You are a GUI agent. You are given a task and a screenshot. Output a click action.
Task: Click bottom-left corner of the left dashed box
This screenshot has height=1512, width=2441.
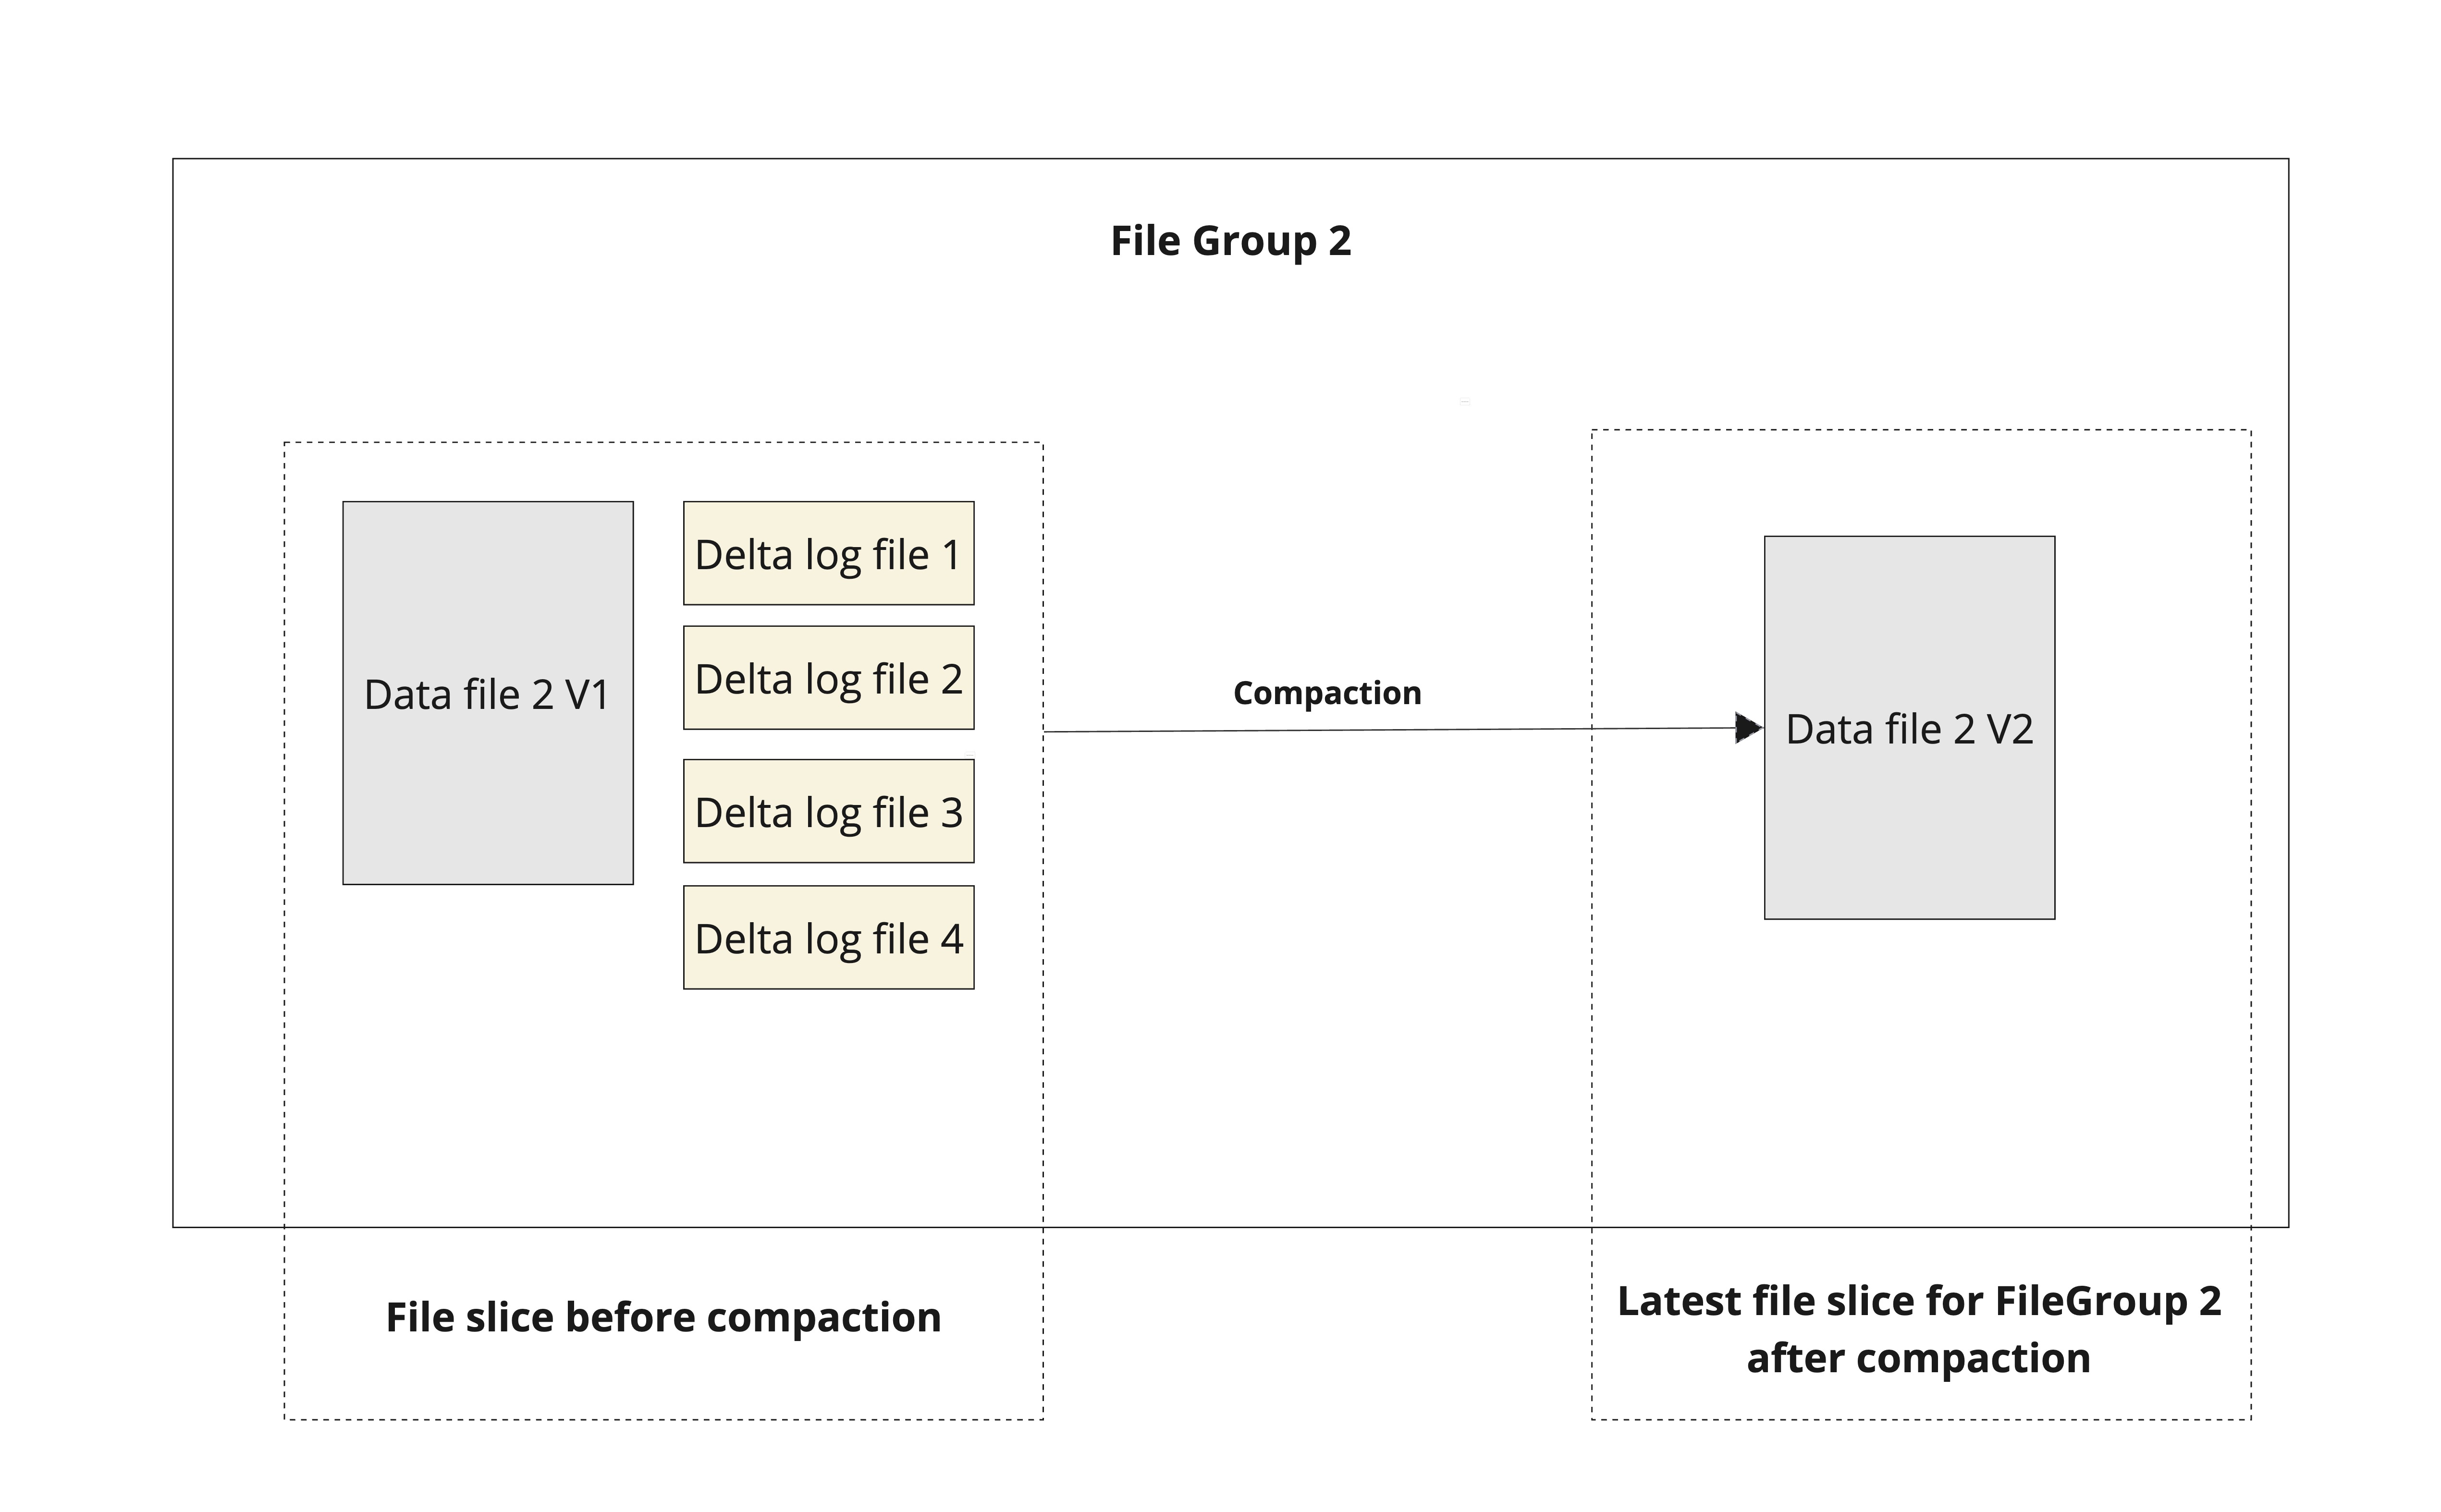pyautogui.click(x=285, y=1419)
